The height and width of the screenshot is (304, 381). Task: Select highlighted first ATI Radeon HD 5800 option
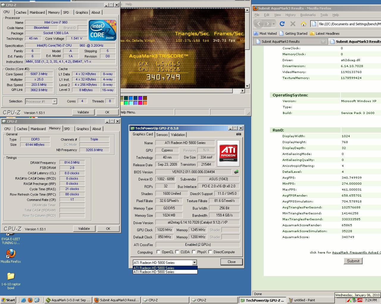[x=165, y=268]
